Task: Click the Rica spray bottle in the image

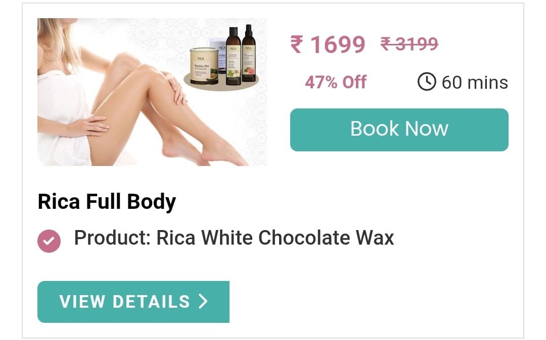Action: [249, 53]
